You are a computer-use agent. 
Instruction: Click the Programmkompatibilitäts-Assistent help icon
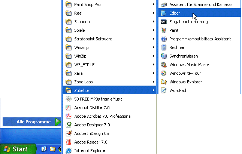(x=163, y=39)
